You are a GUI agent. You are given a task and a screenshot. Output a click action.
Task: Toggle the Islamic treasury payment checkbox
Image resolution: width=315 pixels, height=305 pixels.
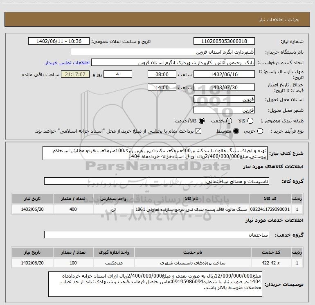[198, 131]
